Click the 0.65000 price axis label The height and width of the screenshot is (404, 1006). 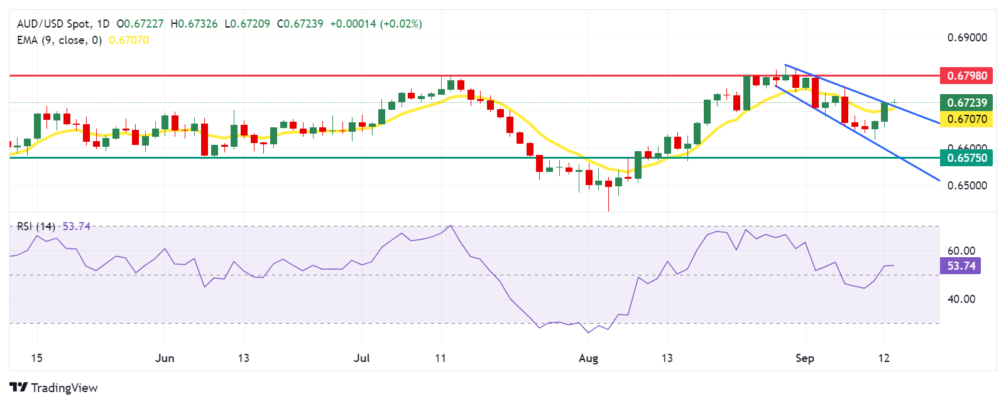click(966, 186)
